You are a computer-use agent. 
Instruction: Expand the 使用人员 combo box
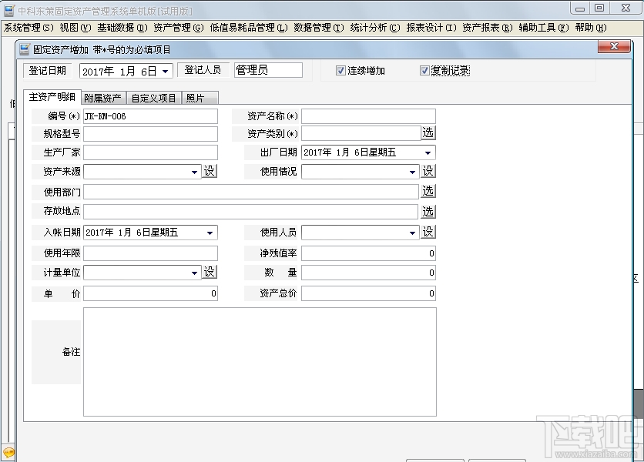414,232
